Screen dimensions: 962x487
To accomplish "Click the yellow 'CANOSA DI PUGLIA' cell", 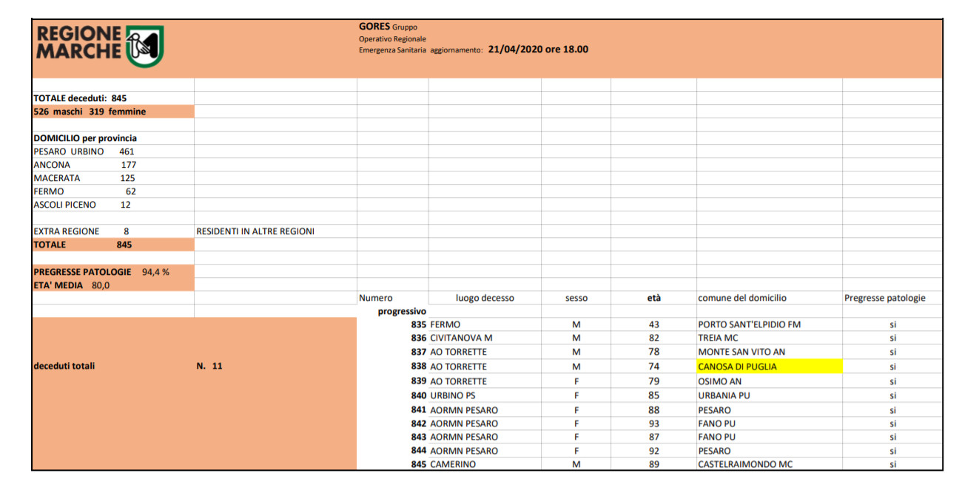I will pos(770,367).
